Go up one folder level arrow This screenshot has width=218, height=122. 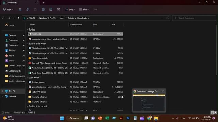click(x=18, y=18)
